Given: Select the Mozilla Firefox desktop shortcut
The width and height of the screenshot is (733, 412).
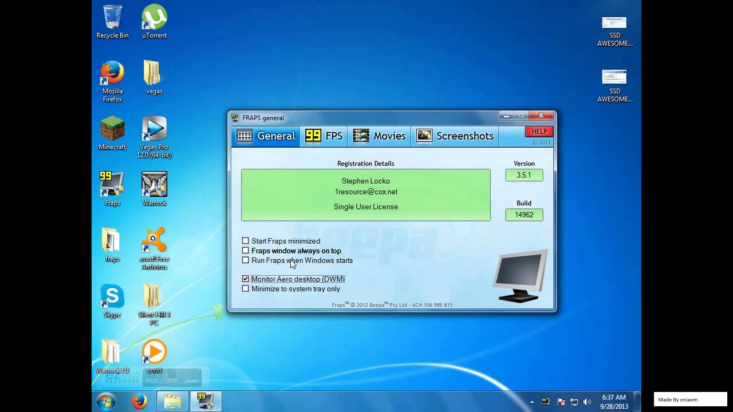Looking at the screenshot, I should tap(112, 81).
